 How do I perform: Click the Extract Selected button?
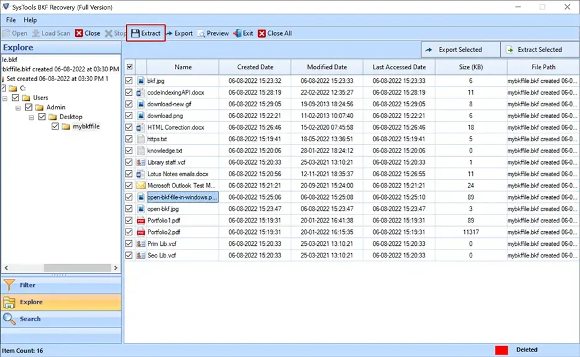tap(540, 50)
